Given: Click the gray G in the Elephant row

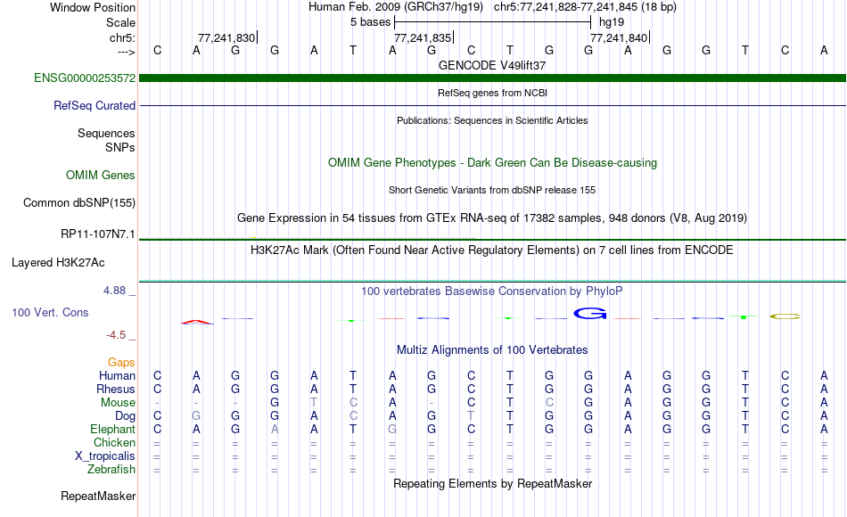Looking at the screenshot, I should click(x=392, y=429).
